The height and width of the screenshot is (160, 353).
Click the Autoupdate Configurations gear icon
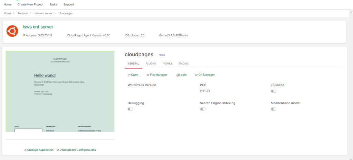click(x=58, y=150)
